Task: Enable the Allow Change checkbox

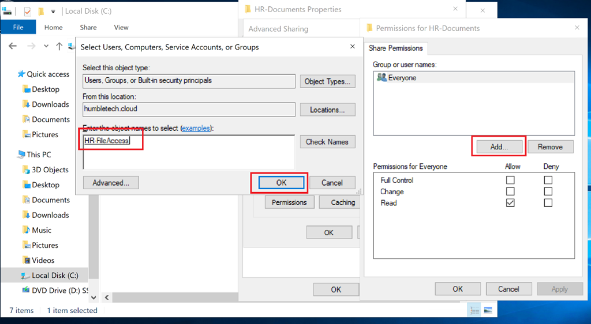Action: [x=510, y=191]
